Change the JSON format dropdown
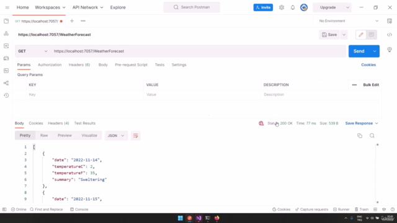397x223 pixels. tap(116, 136)
